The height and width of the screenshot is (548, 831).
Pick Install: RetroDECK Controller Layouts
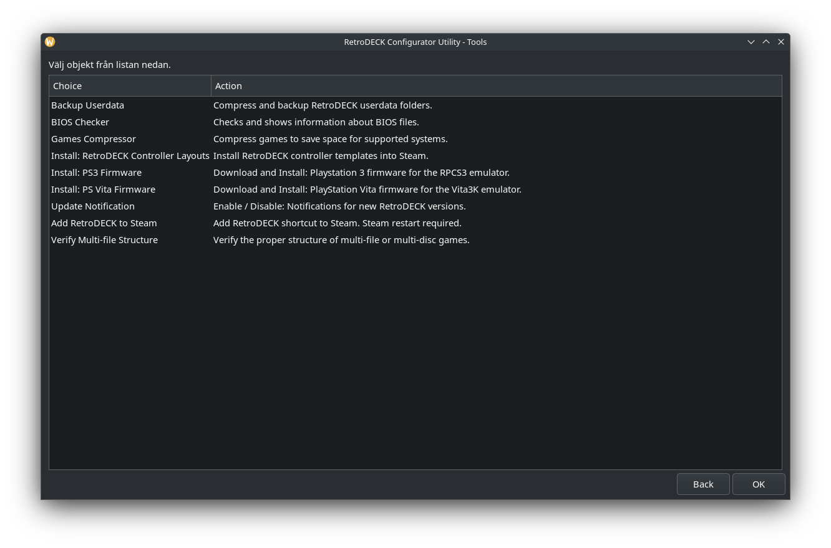click(130, 156)
